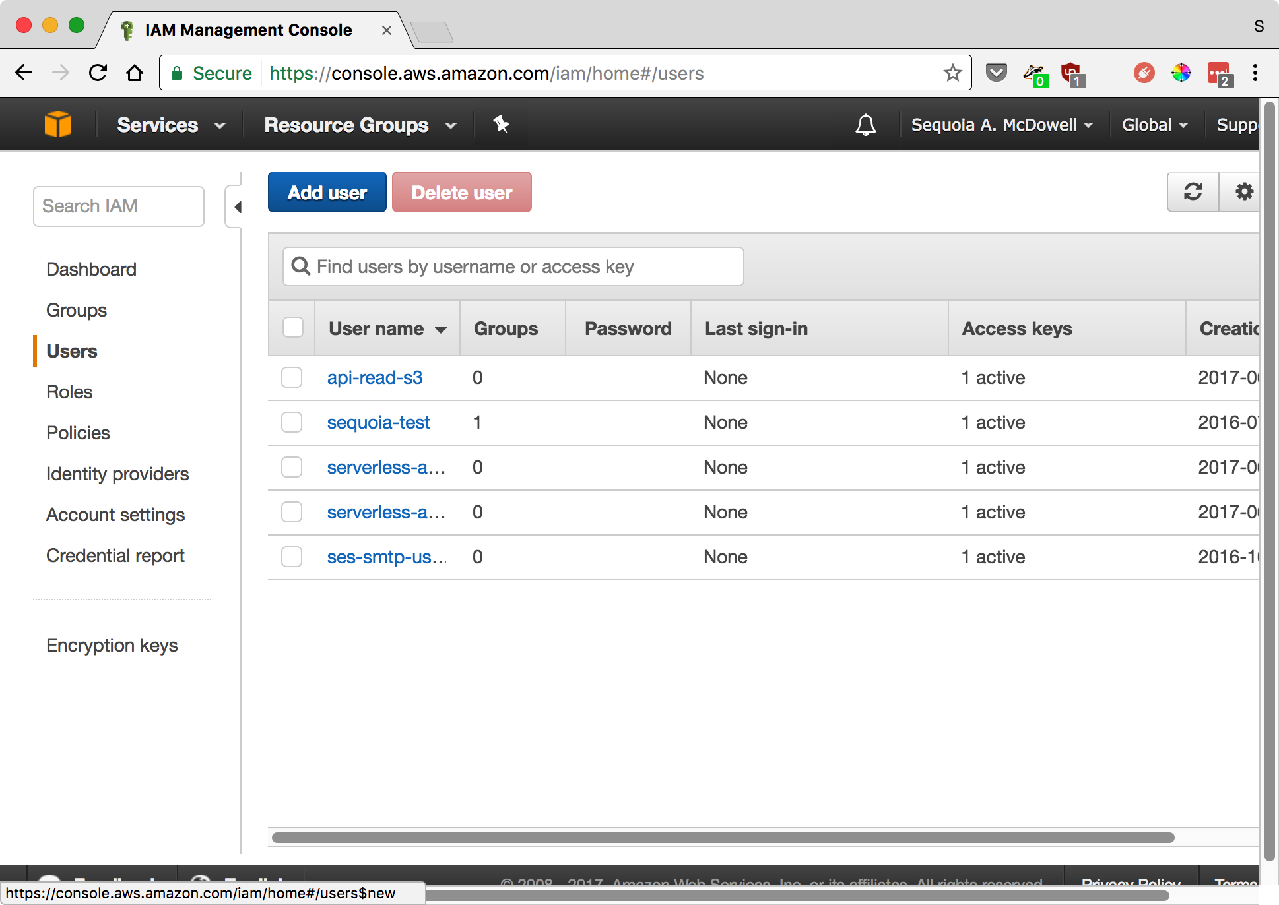Open the ses-smtp-us... user link
This screenshot has width=1279, height=905.
(387, 557)
